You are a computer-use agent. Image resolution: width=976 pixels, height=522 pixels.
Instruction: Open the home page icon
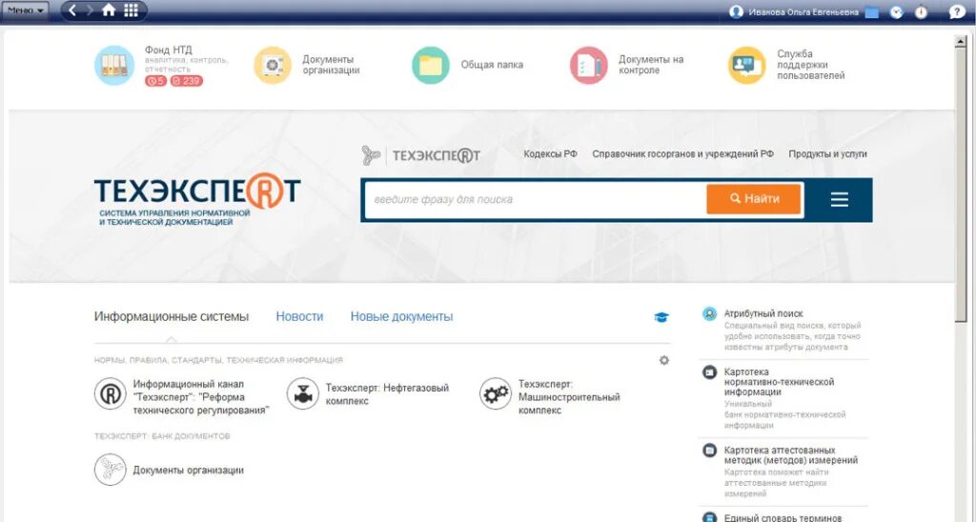[109, 10]
